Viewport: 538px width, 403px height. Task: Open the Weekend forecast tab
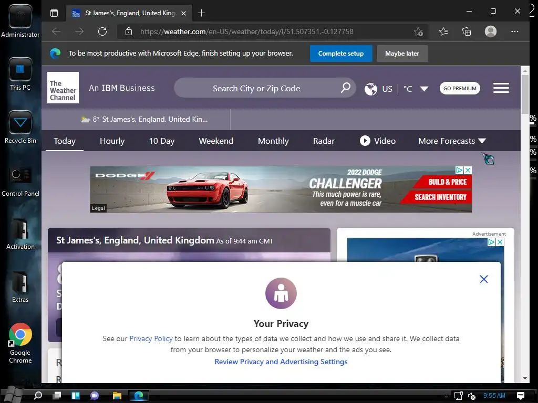click(216, 141)
